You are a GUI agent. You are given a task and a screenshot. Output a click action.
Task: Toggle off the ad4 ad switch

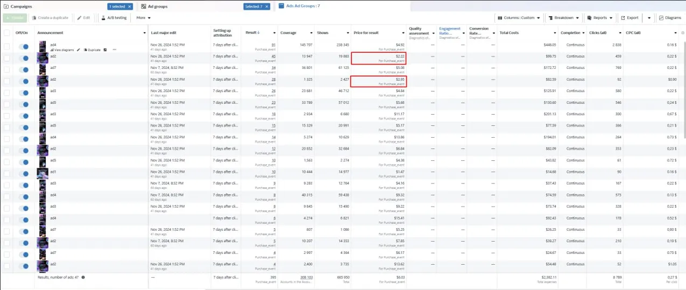pyautogui.click(x=24, y=47)
